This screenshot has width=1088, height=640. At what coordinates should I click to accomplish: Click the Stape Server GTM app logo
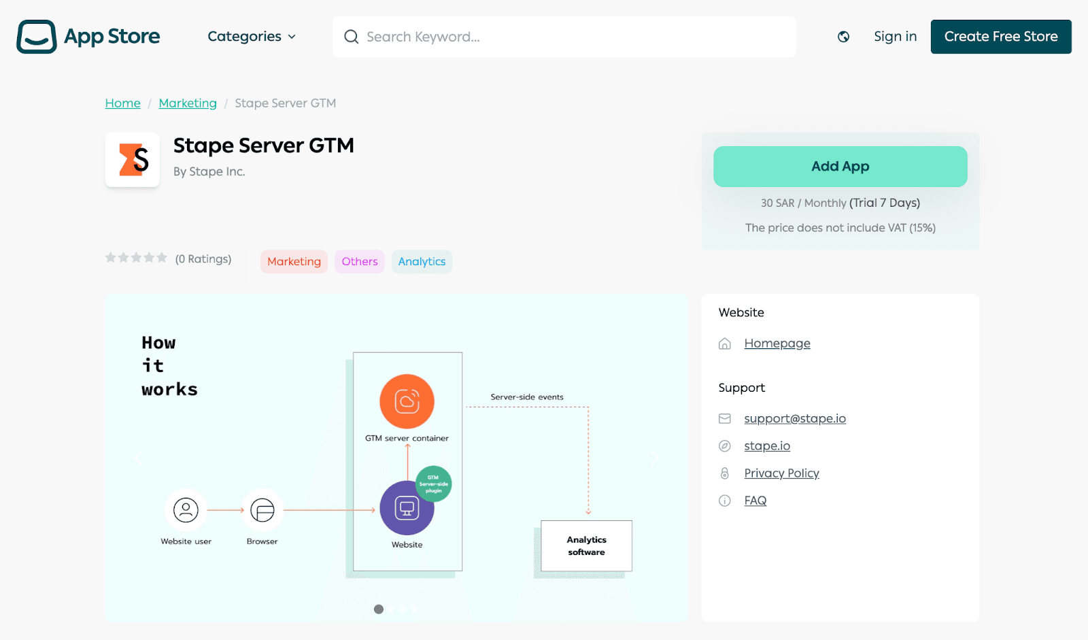tap(133, 160)
